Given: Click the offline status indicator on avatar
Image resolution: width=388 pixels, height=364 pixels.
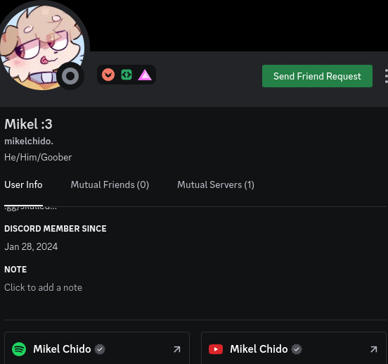Looking at the screenshot, I should point(70,76).
